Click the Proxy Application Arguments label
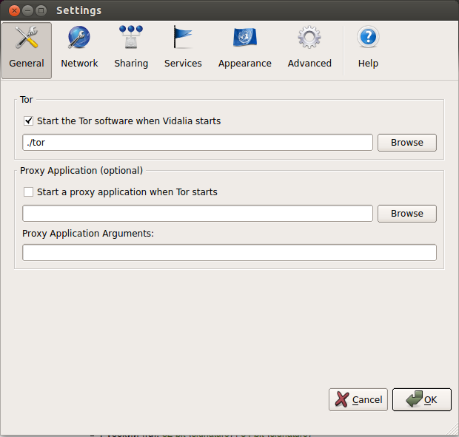459x437 pixels. pyautogui.click(x=88, y=234)
